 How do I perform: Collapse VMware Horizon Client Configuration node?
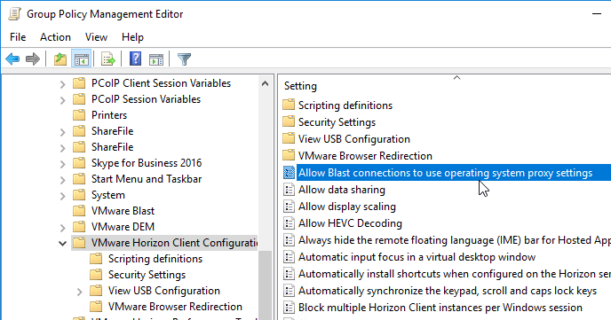pos(62,244)
